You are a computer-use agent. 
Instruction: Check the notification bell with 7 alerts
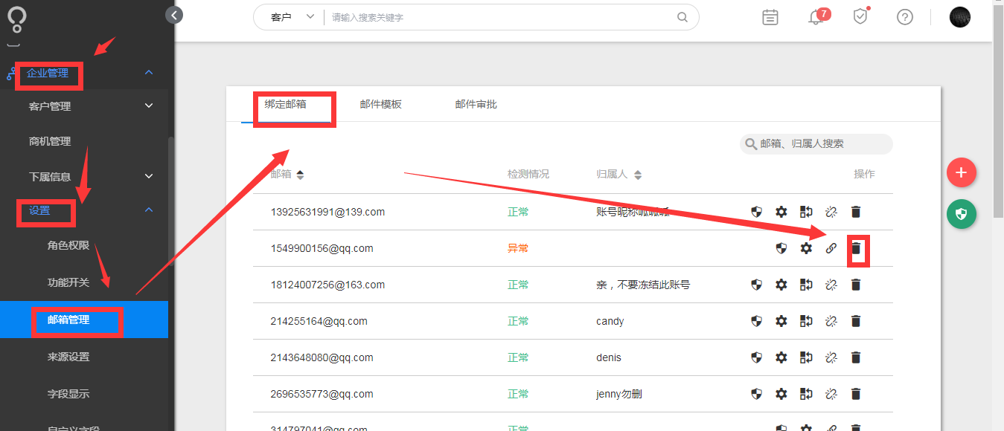(x=813, y=16)
